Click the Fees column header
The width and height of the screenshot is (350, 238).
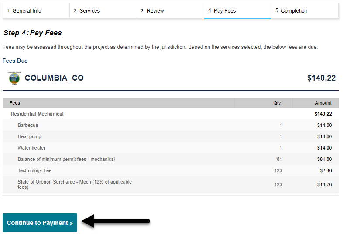[15, 103]
